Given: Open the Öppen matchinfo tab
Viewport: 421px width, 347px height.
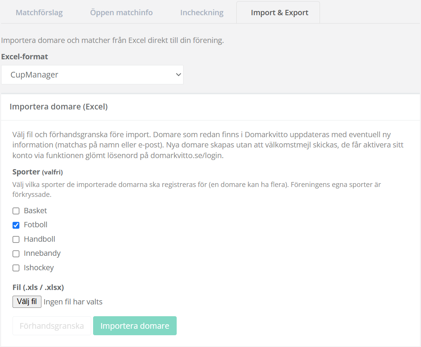Looking at the screenshot, I should [x=121, y=13].
